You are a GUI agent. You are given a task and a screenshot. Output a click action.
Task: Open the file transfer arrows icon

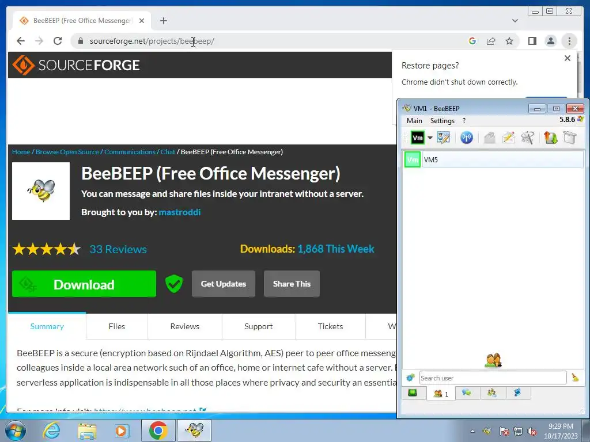550,138
